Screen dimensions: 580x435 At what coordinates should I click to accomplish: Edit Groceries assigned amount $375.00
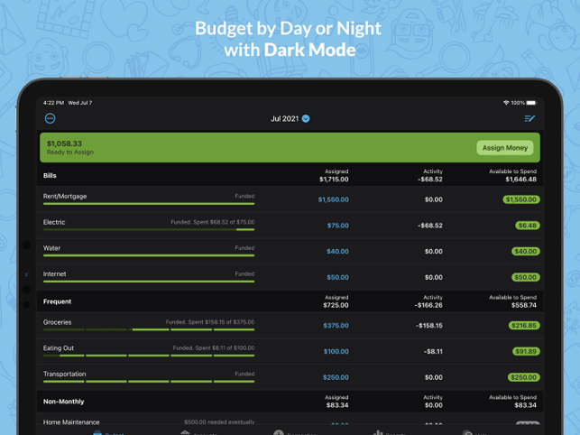coord(336,326)
